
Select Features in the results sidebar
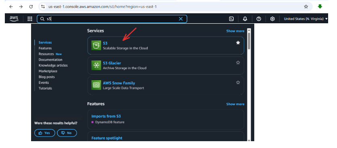click(x=45, y=48)
